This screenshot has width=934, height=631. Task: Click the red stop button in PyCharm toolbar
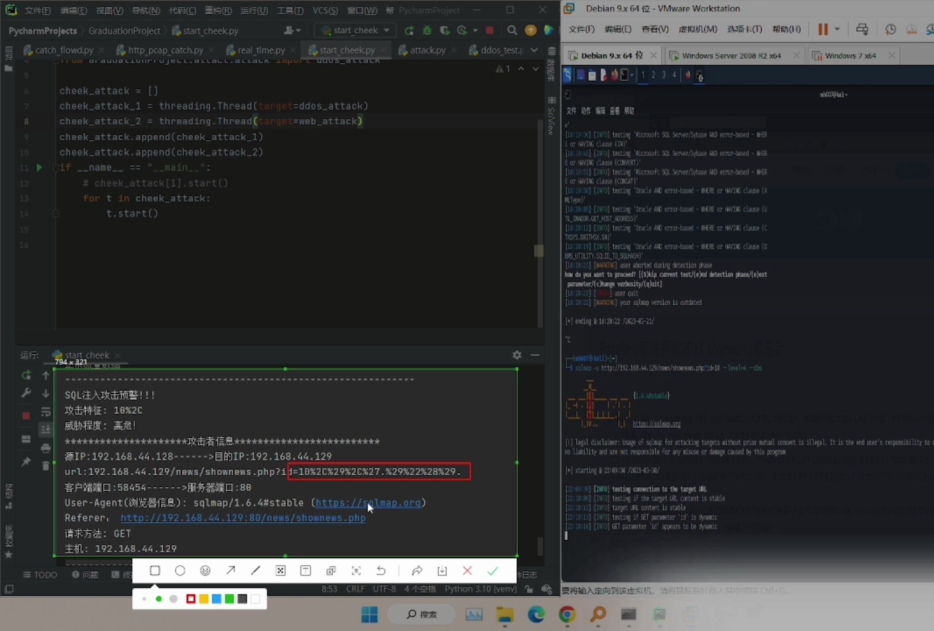pyautogui.click(x=490, y=30)
